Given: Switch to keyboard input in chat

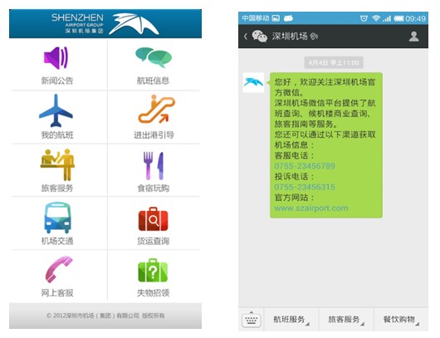Looking at the screenshot, I should (252, 320).
